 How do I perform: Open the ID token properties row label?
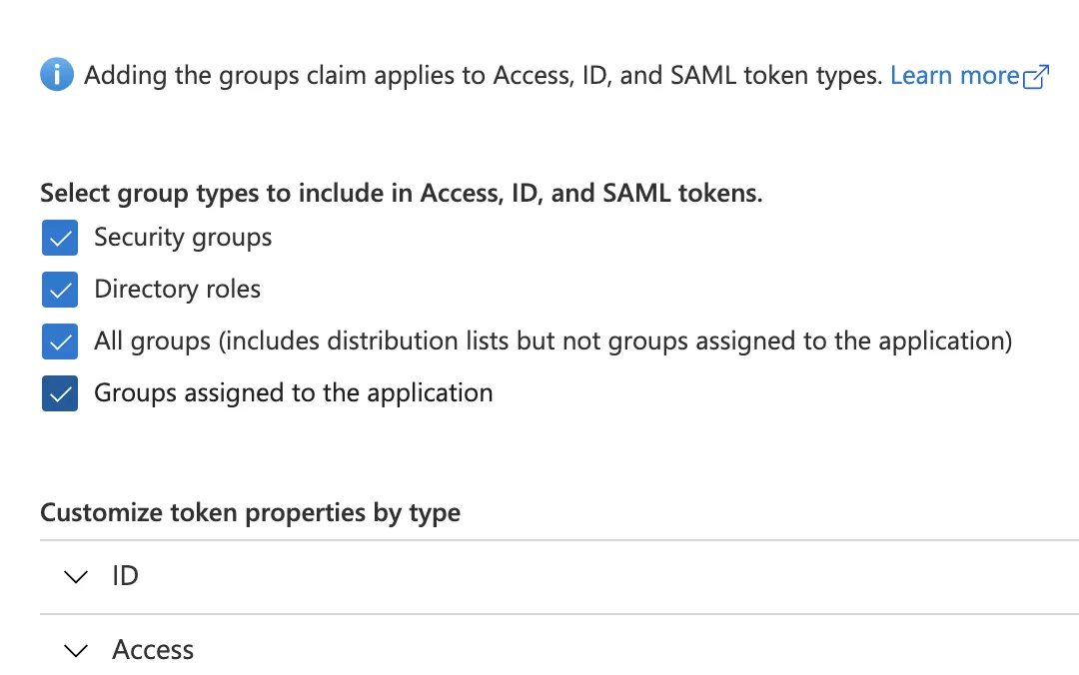click(125, 576)
